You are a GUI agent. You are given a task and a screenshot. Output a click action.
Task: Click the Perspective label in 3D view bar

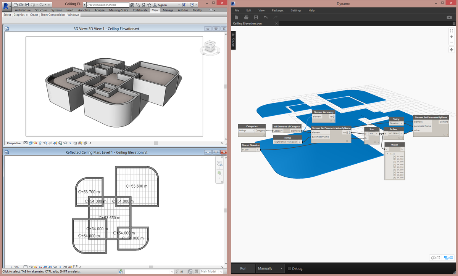point(14,143)
